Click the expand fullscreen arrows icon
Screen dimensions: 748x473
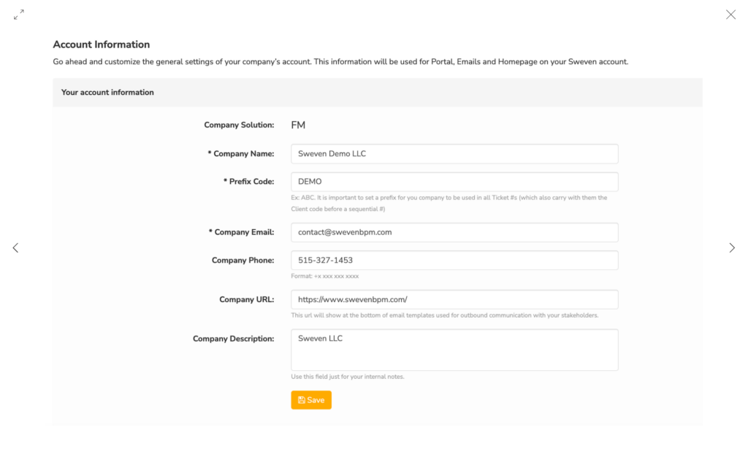18,15
